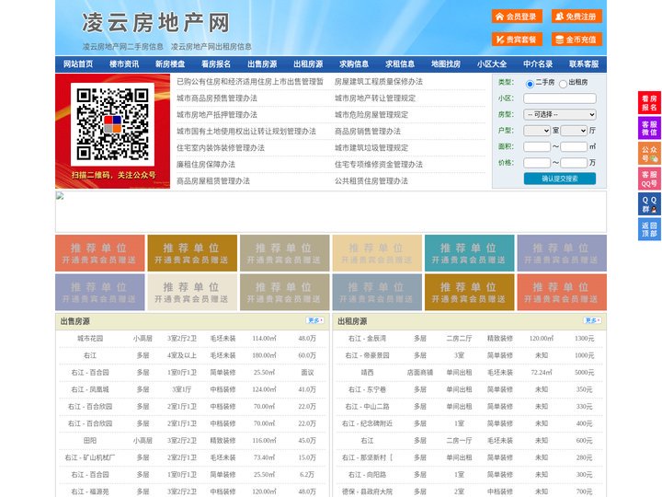Screen dimensions: 662x497
Task: Open link 商品房销售管理办法
Action: click(x=368, y=131)
